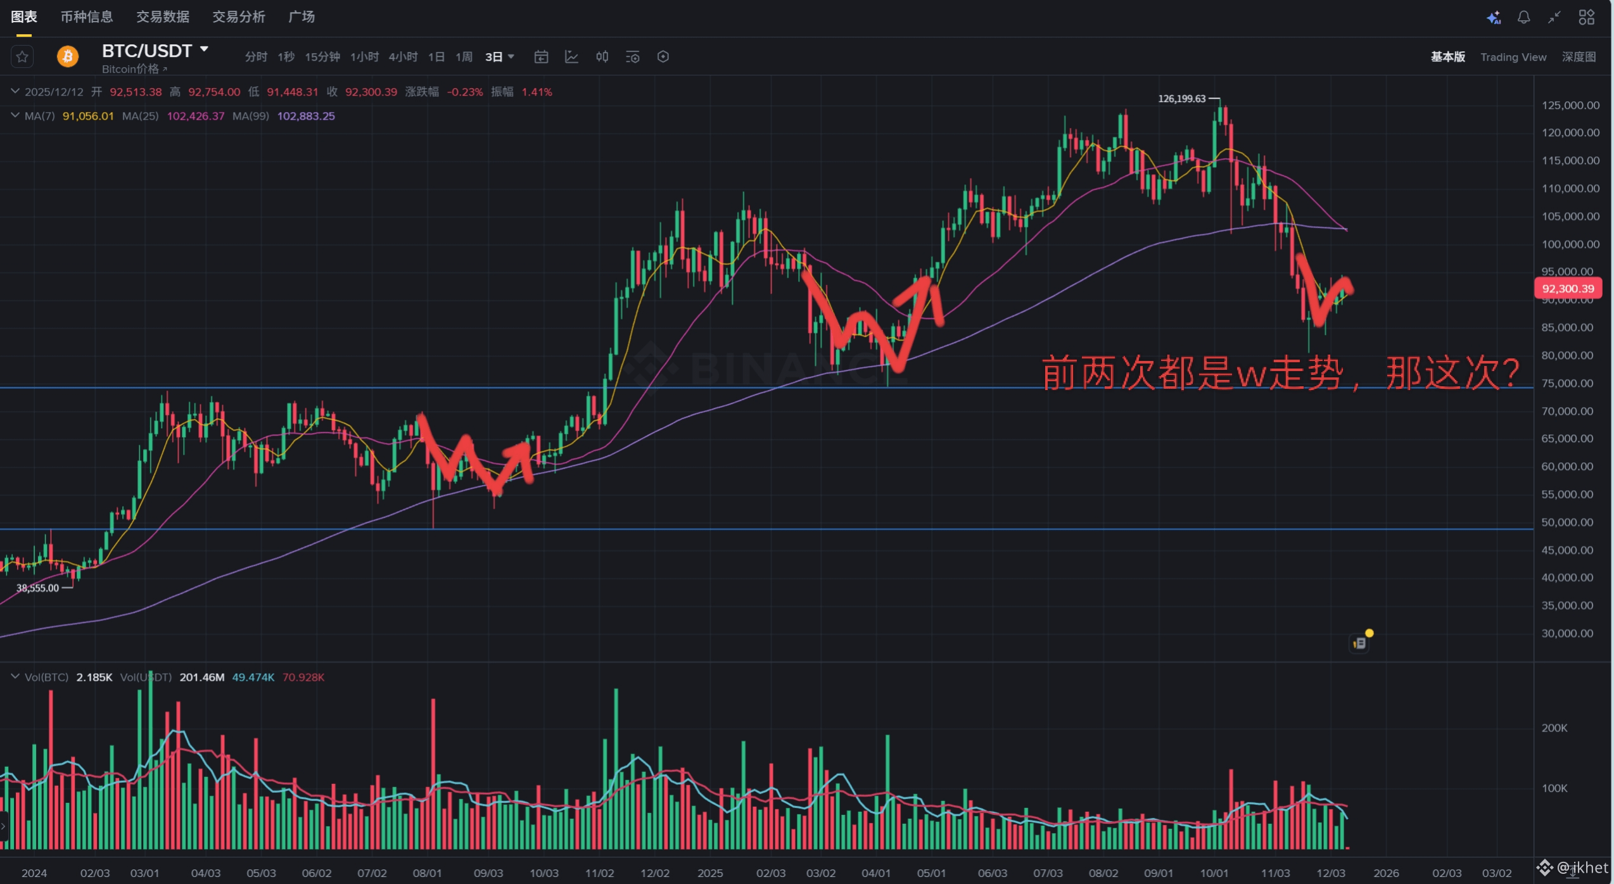The width and height of the screenshot is (1614, 884).
Task: Click the candlestick chart style icon
Action: pyautogui.click(x=602, y=57)
